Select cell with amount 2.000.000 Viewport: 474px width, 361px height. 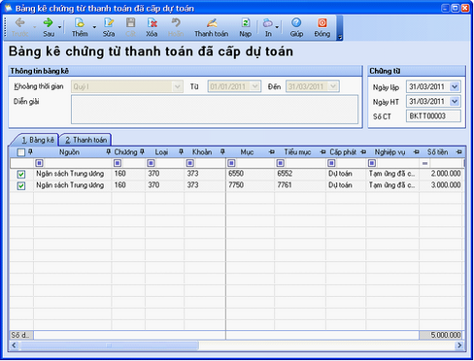click(x=442, y=174)
